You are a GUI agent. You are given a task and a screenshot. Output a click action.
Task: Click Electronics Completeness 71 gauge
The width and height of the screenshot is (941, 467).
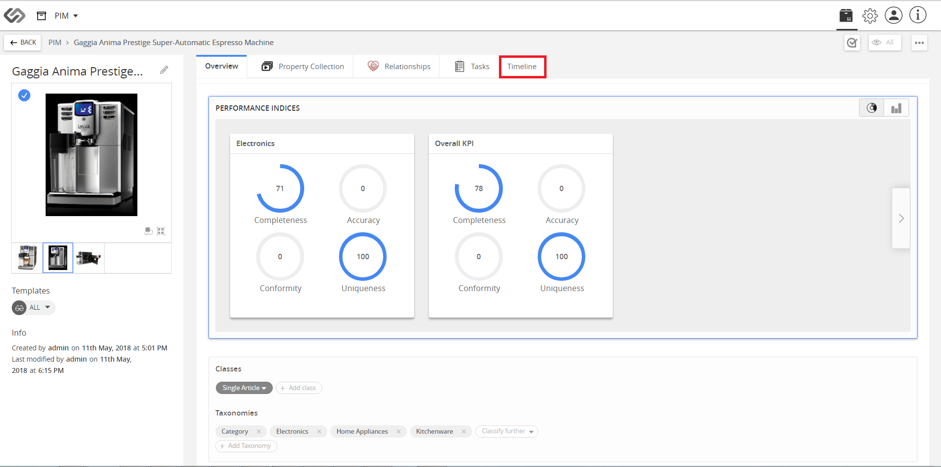[280, 188]
